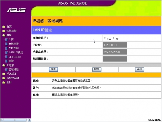162x122 pixels.
Task: Open the 無線 wireless menu
Action: point(9,35)
